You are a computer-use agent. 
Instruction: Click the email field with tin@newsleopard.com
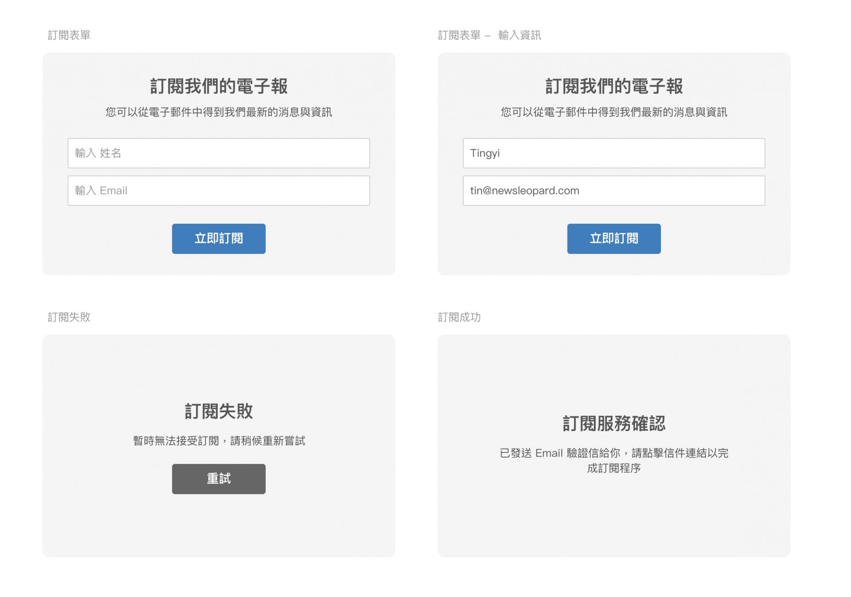[614, 190]
